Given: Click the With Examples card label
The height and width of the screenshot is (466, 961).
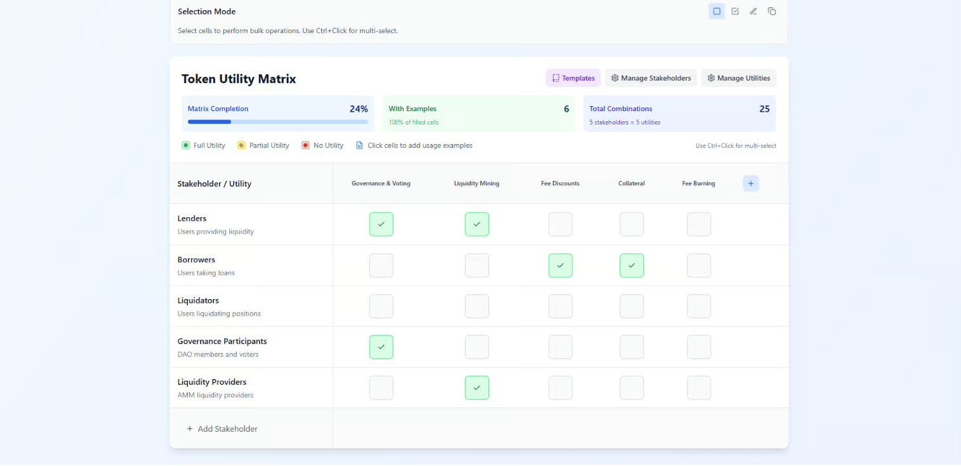Looking at the screenshot, I should click(413, 109).
